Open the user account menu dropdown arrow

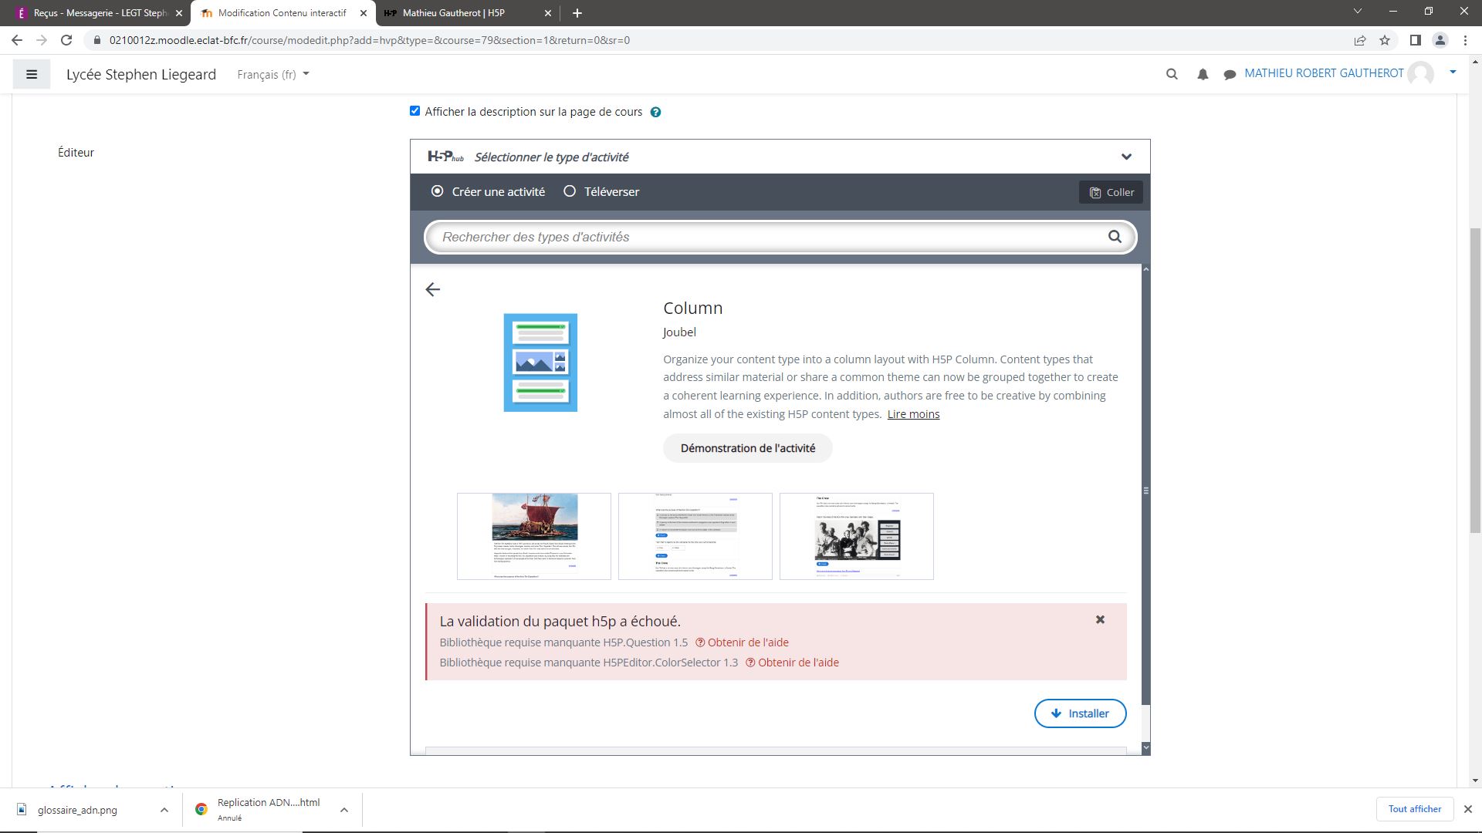coord(1453,73)
